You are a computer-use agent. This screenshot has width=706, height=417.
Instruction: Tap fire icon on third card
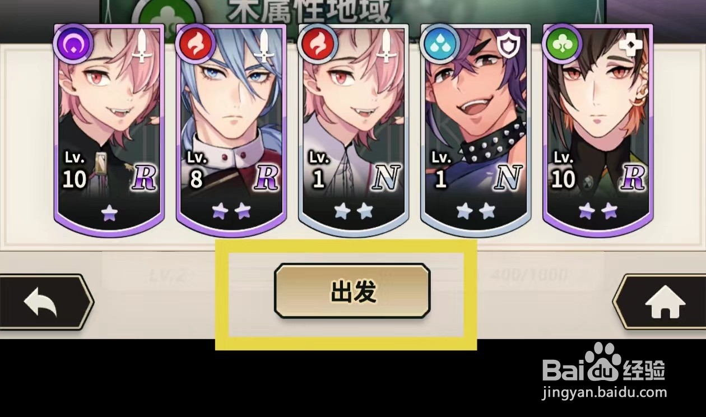coord(318,43)
